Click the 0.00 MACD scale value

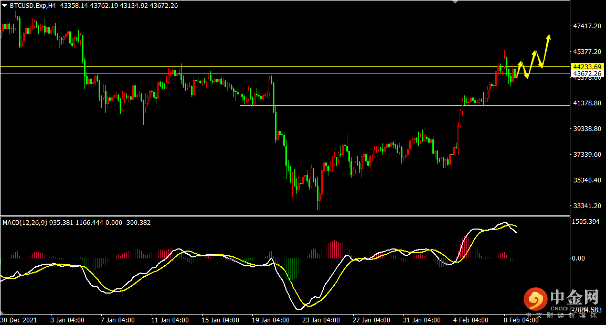[578, 258]
